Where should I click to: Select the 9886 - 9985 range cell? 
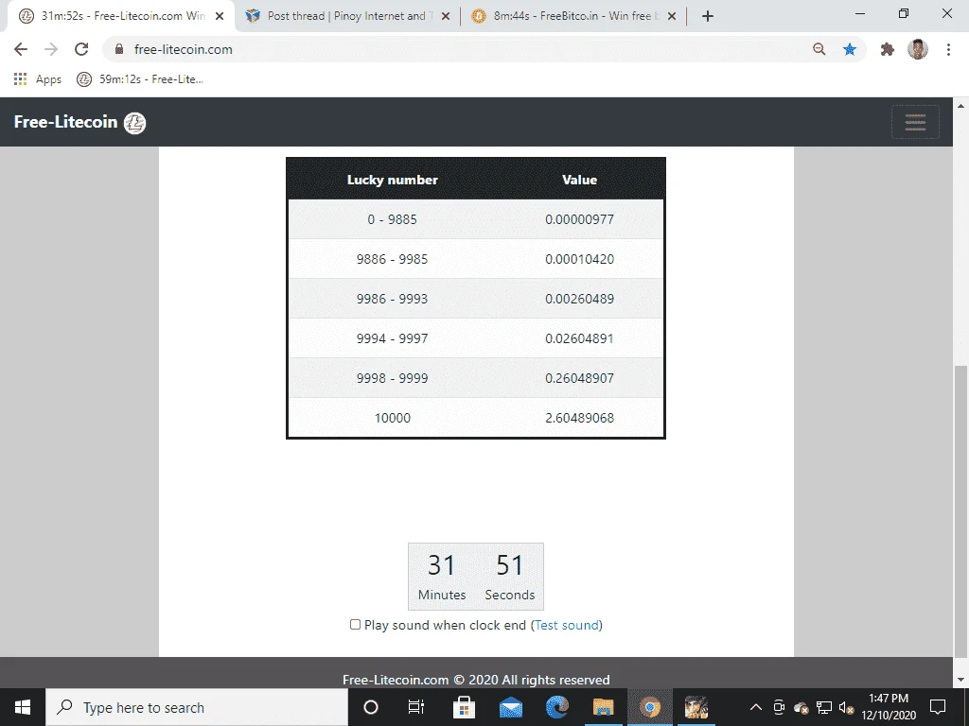[x=393, y=259]
